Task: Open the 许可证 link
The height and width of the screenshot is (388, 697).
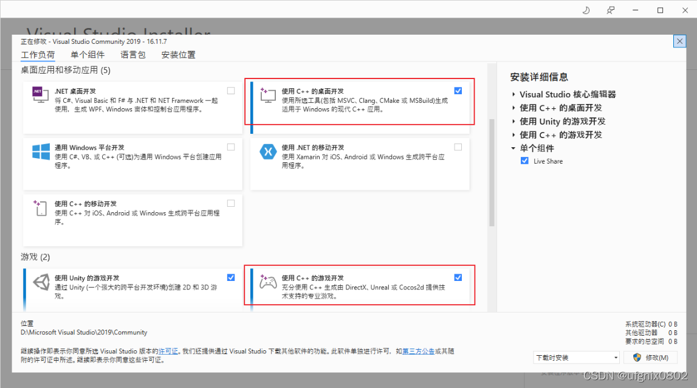Action: pos(168,352)
